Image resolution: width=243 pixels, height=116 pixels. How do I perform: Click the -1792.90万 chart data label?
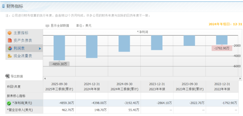click(222, 48)
